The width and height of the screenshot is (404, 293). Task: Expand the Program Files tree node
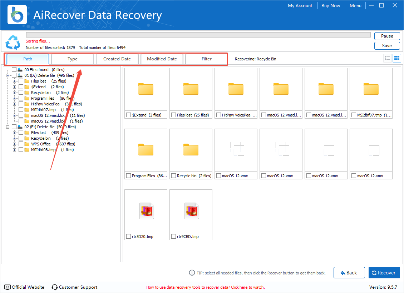(15, 98)
